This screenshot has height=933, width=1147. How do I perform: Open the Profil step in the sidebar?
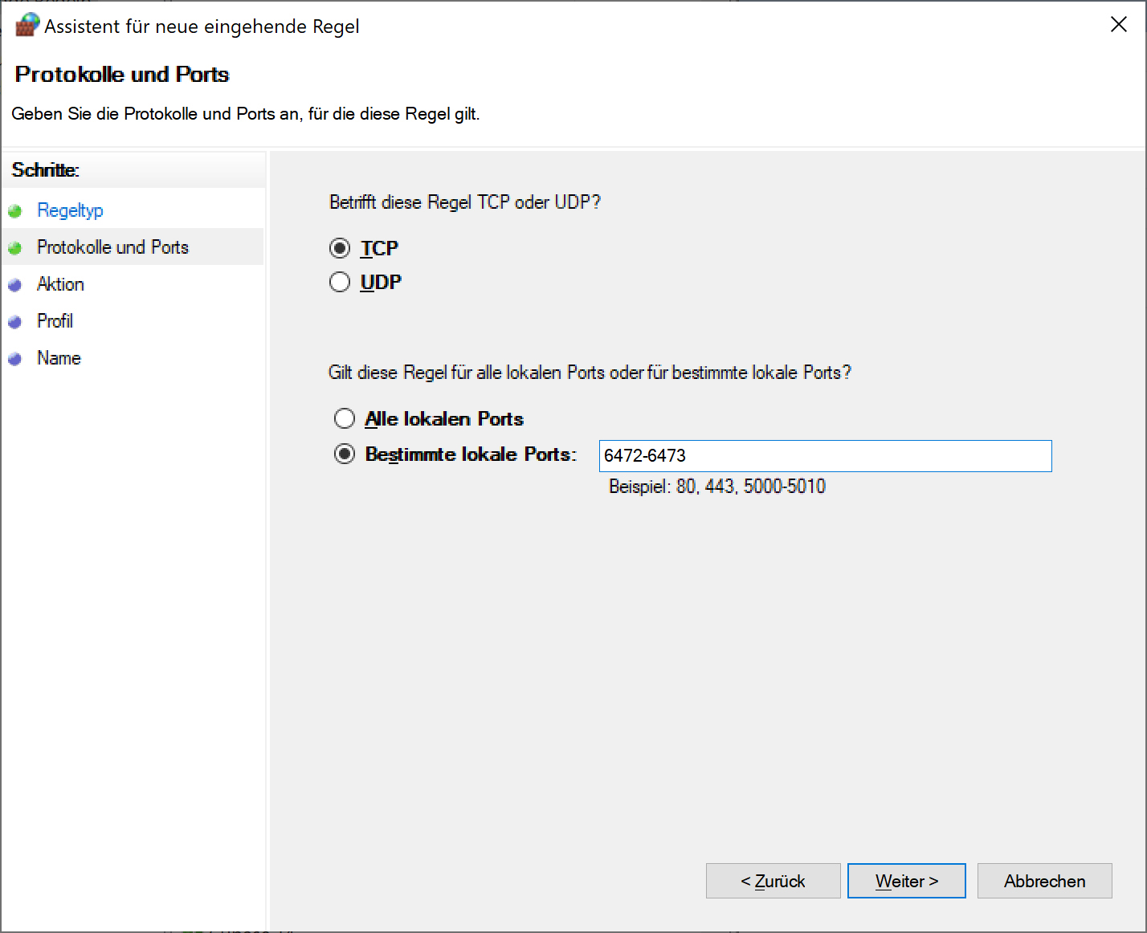pyautogui.click(x=55, y=321)
